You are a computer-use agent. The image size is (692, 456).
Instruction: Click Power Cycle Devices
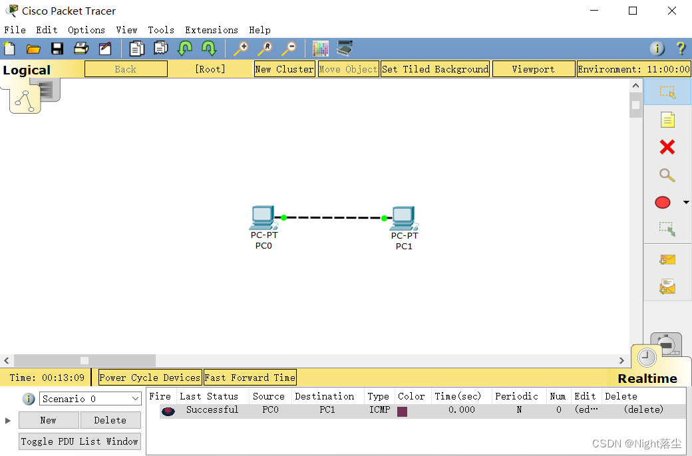[x=150, y=378]
